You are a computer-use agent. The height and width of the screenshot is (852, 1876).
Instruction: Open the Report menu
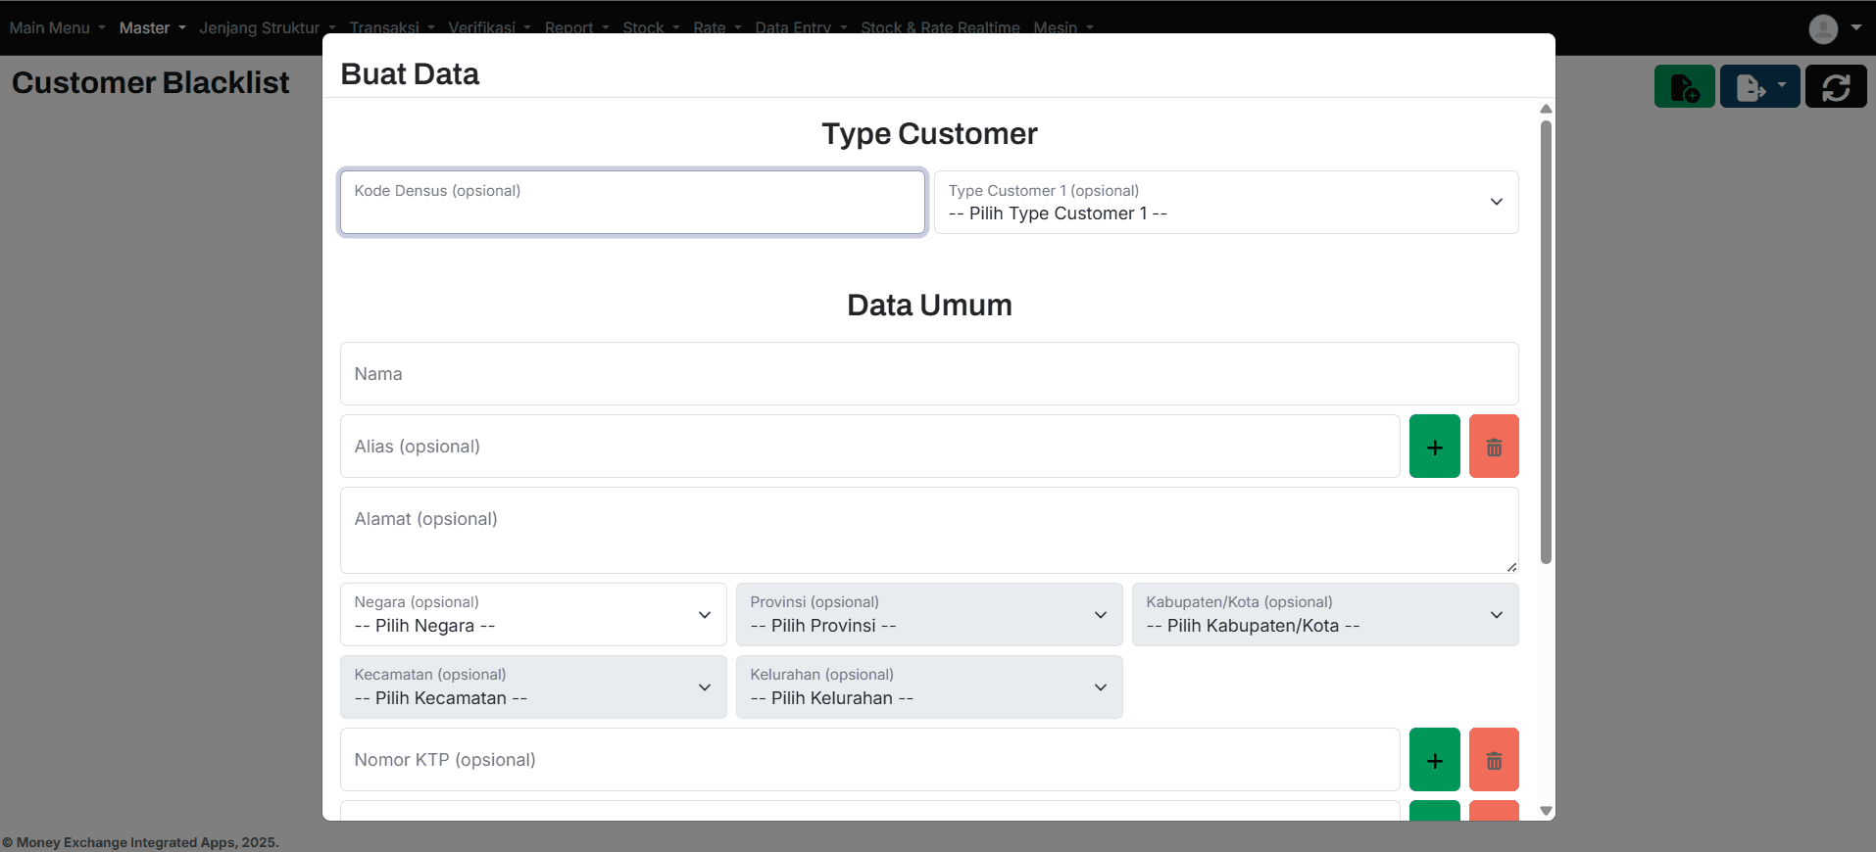tap(576, 27)
